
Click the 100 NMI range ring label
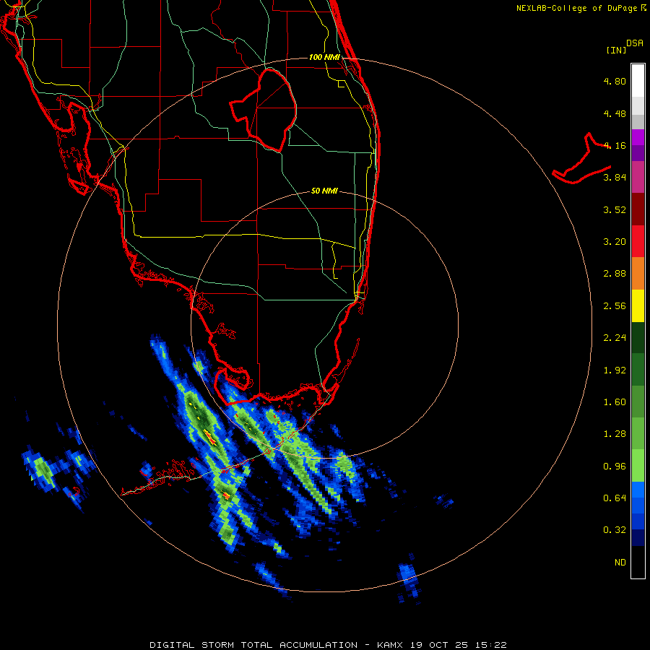point(324,57)
